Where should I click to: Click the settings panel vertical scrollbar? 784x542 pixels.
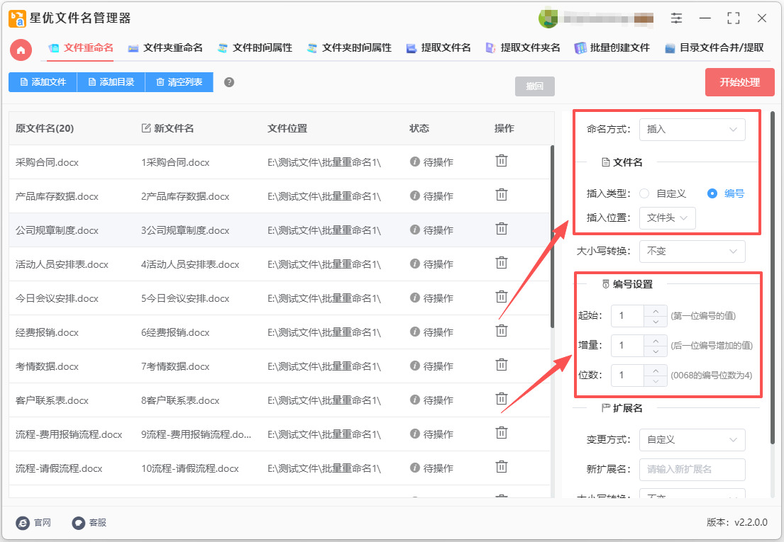773,278
